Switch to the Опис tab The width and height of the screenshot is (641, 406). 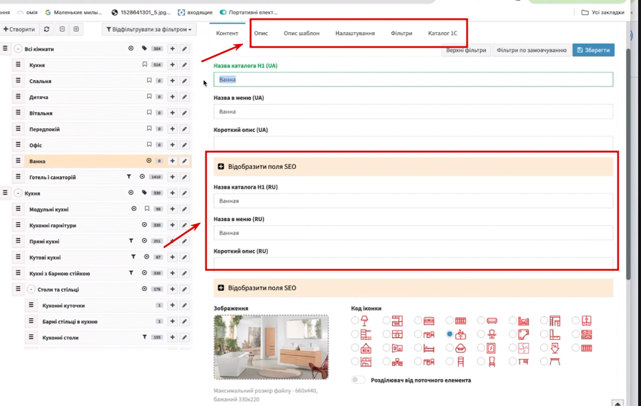(261, 33)
